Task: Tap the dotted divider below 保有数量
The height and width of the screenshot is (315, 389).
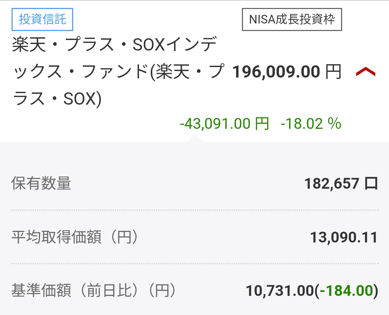Action: [195, 210]
